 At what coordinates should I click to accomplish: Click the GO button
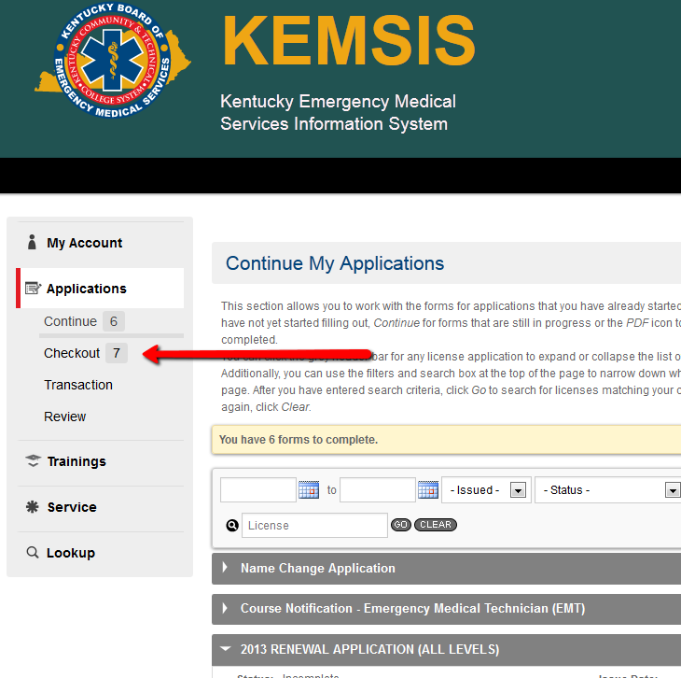click(x=401, y=525)
